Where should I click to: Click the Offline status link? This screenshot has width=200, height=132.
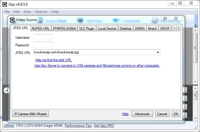(9, 126)
